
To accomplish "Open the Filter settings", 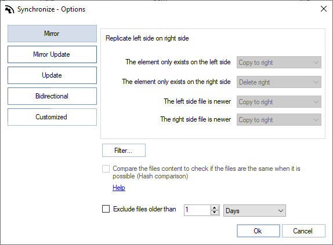I will pyautogui.click(x=124, y=151).
